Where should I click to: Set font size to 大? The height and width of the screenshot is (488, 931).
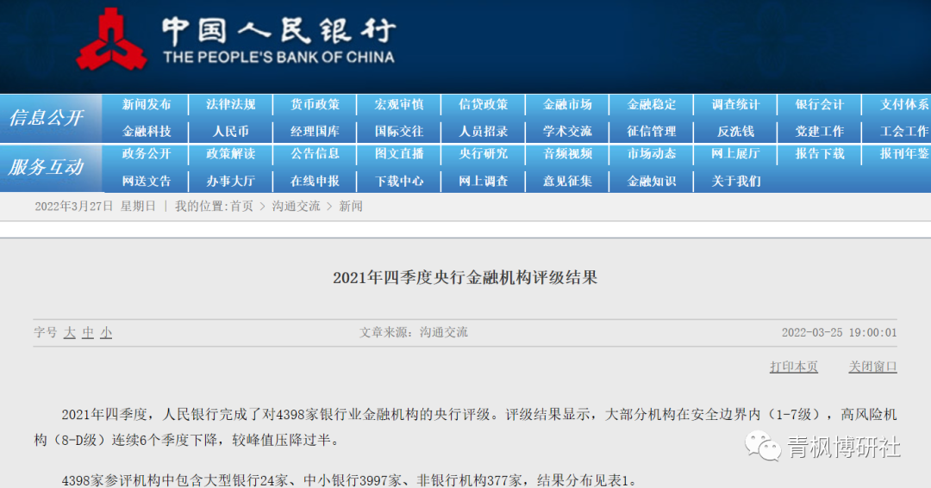click(x=70, y=332)
